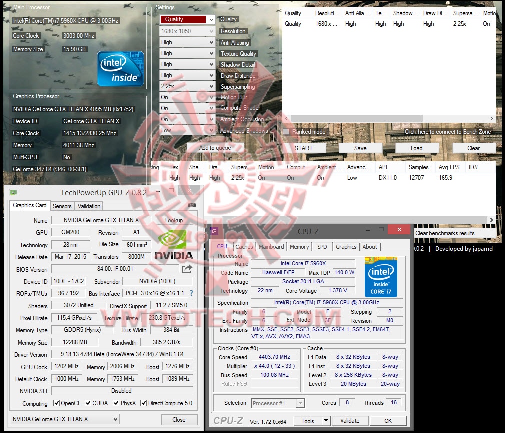
Task: Open the Quality preset dropdown
Action: pyautogui.click(x=187, y=19)
